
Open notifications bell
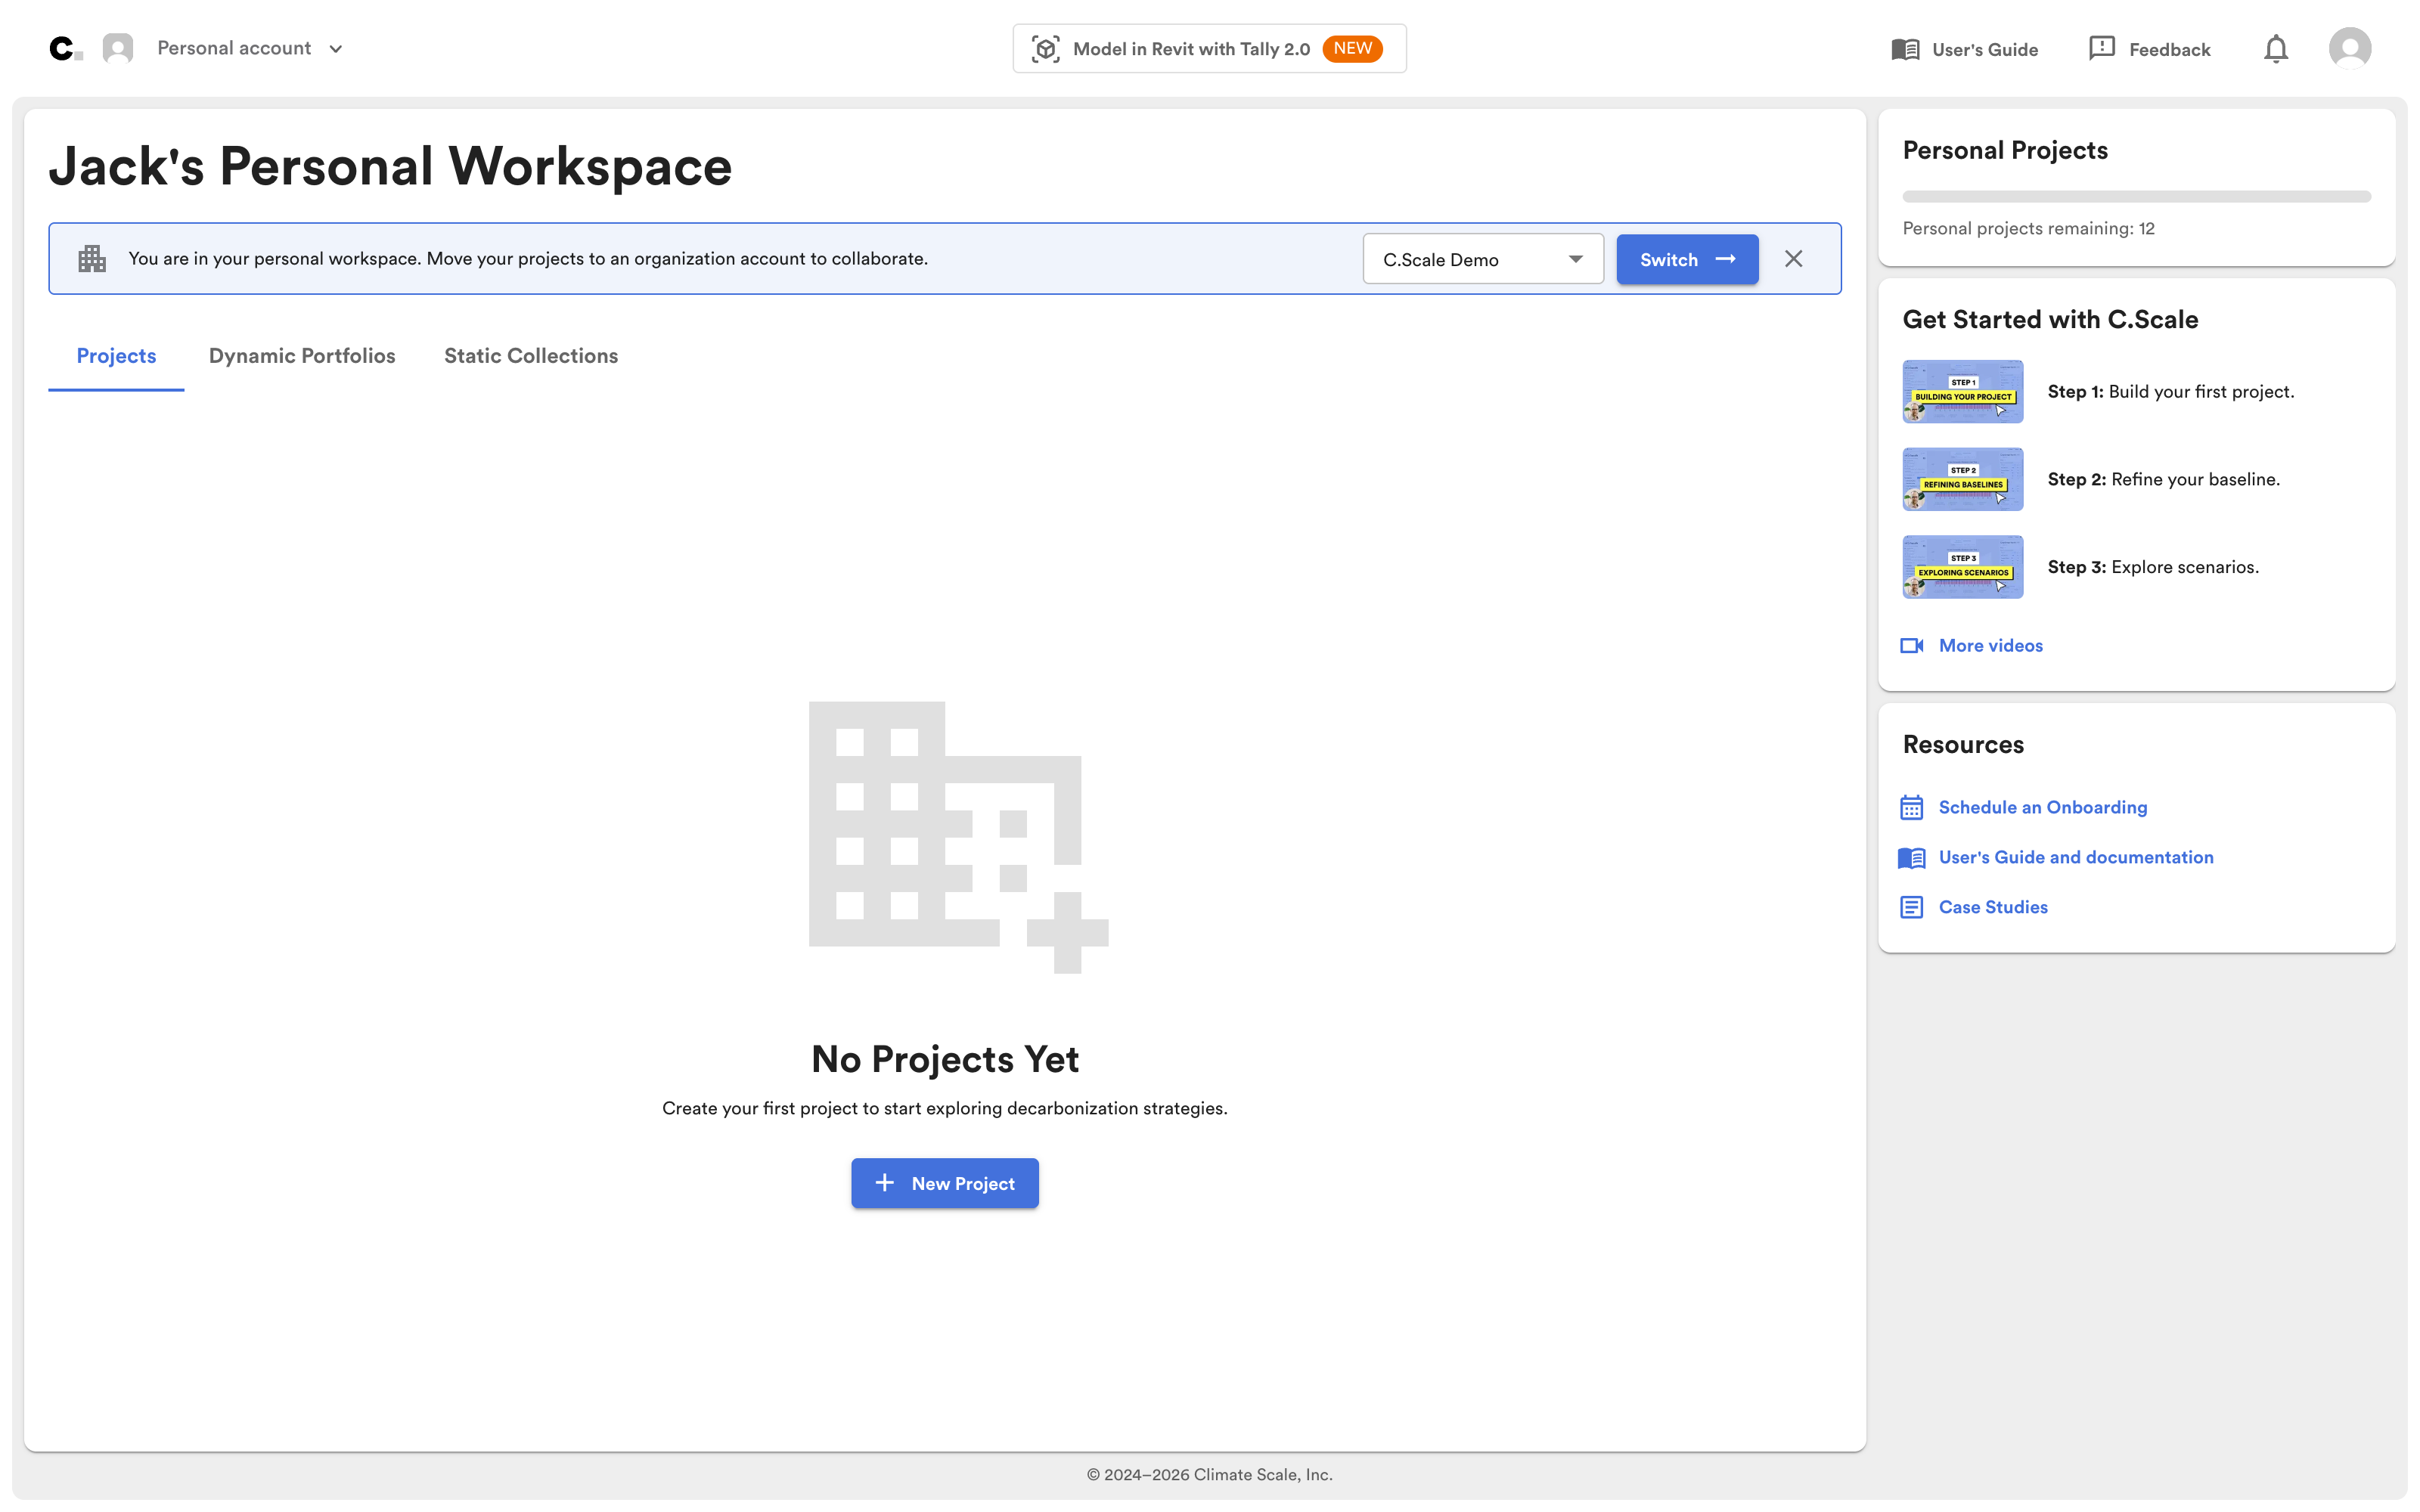pyautogui.click(x=2276, y=49)
